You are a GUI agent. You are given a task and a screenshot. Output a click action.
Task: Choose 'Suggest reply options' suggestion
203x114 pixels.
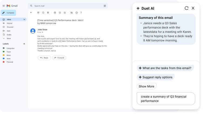point(156,77)
